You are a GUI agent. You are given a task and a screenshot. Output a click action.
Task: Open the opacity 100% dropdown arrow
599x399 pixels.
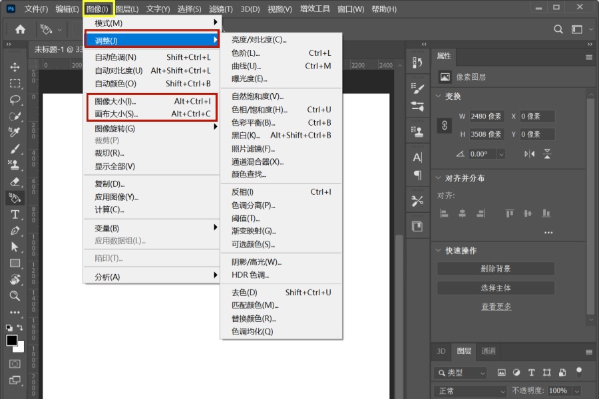pos(577,391)
